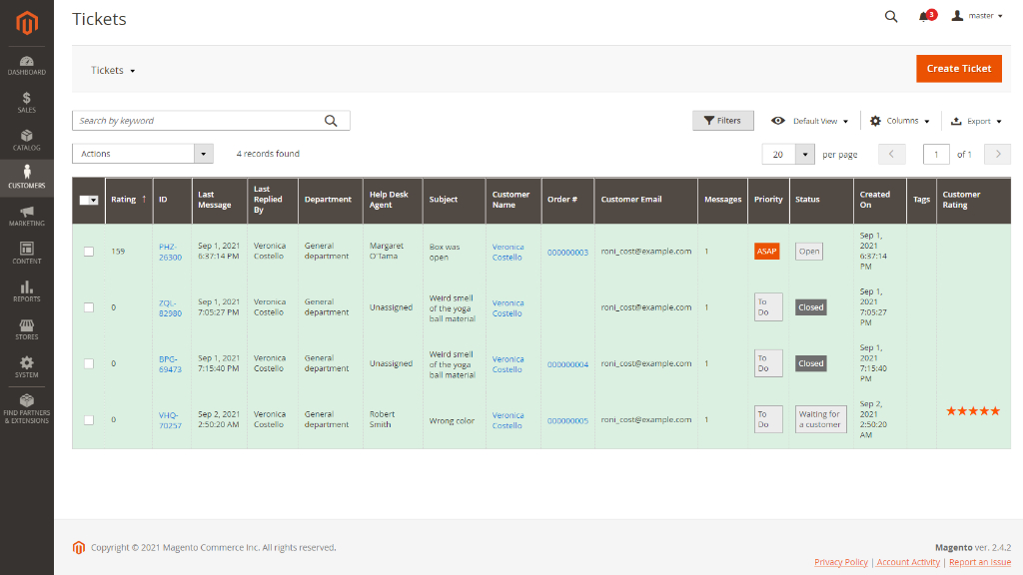This screenshot has width=1023, height=575.
Task: Open the Report an Issue link
Action: pos(980,562)
